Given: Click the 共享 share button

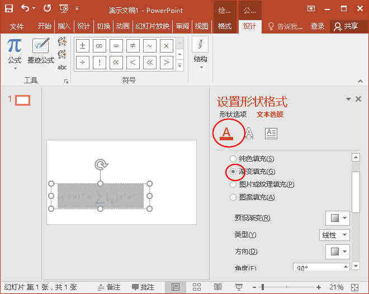Looking at the screenshot, I should tap(346, 26).
